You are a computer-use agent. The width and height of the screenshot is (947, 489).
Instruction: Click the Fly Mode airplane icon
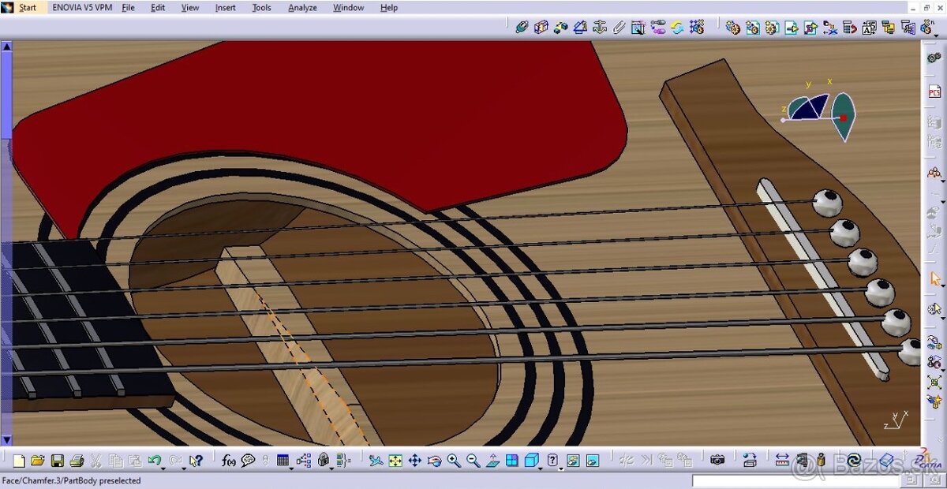coord(376,461)
